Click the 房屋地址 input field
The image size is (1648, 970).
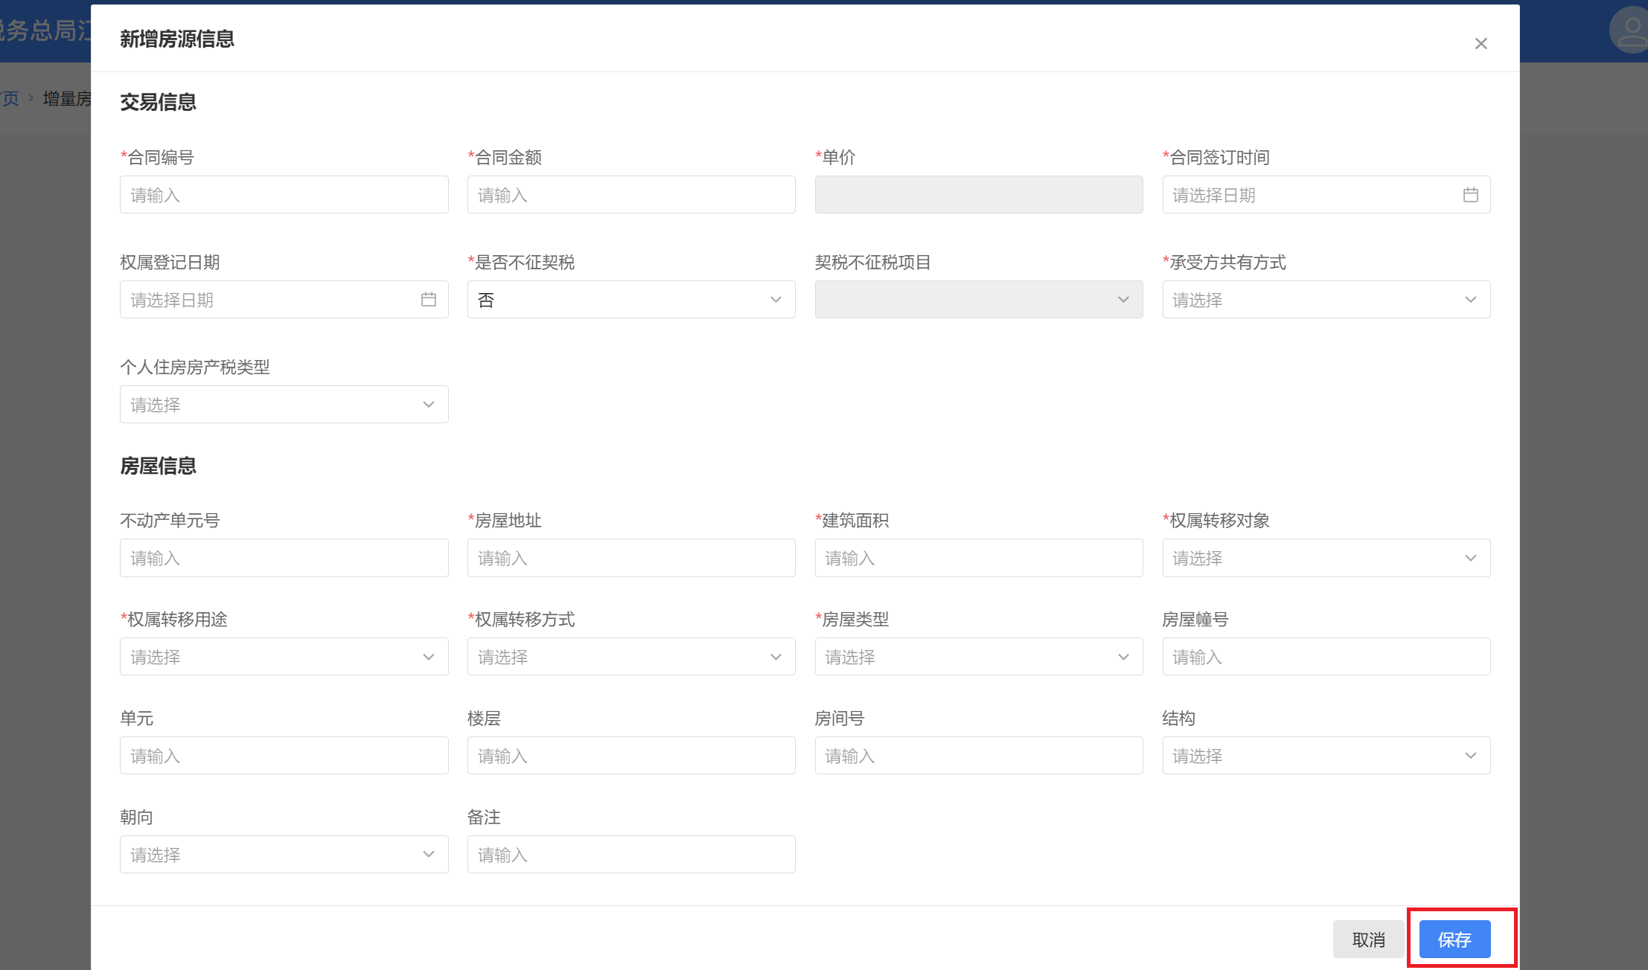coord(630,559)
